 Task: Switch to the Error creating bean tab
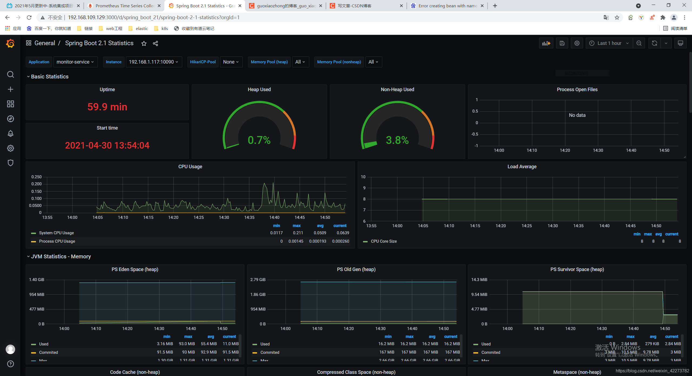click(x=447, y=6)
